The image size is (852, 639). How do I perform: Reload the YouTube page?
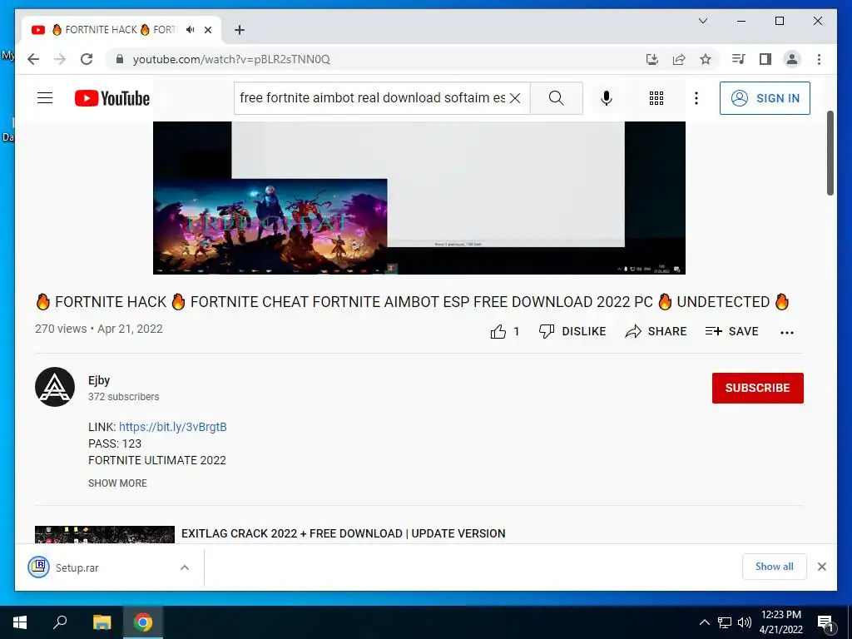[87, 59]
